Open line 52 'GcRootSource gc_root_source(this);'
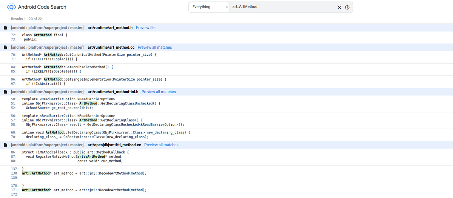Image resolution: width=453 pixels, height=198 pixels. (x=59, y=108)
